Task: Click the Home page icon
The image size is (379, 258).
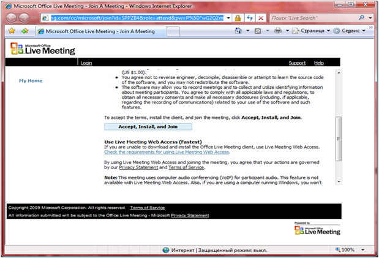Action: tap(238, 31)
